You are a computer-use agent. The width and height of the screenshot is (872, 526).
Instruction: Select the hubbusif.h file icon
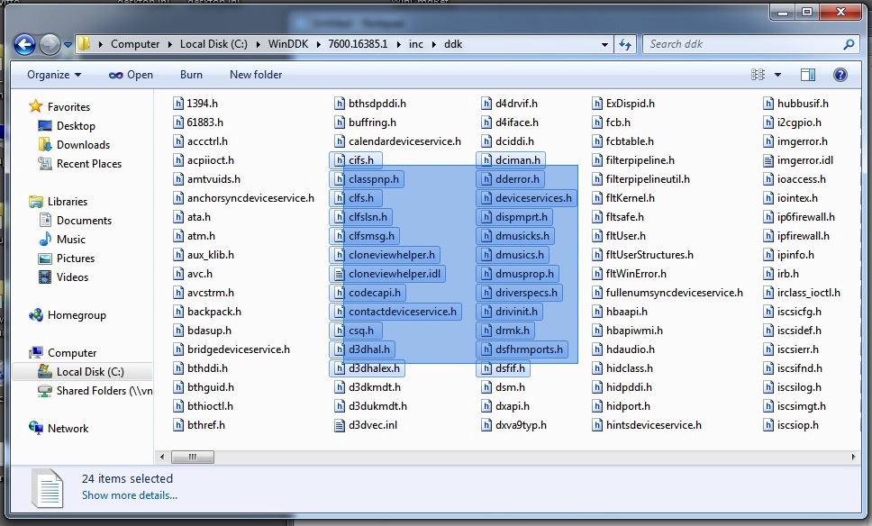pyautogui.click(x=768, y=104)
